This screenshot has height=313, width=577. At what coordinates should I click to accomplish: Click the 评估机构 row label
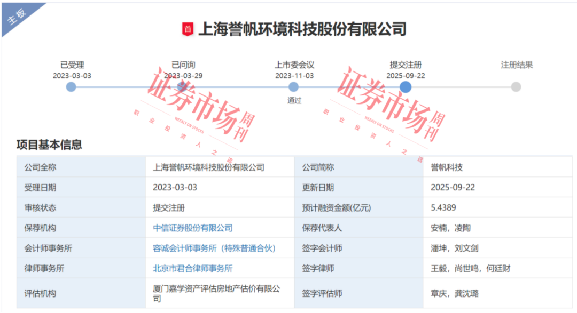(40, 293)
